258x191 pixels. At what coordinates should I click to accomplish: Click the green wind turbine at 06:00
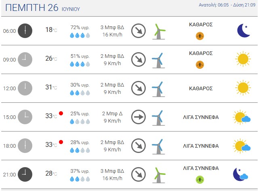tap(159, 32)
